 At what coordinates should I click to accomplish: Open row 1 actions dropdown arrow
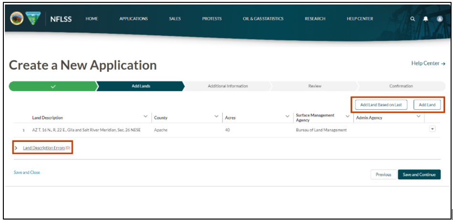[432, 129]
